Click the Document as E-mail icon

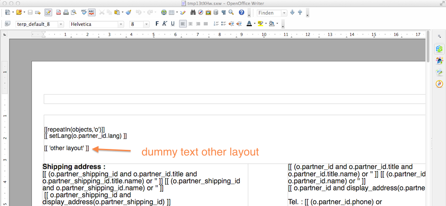pyautogui.click(x=37, y=13)
